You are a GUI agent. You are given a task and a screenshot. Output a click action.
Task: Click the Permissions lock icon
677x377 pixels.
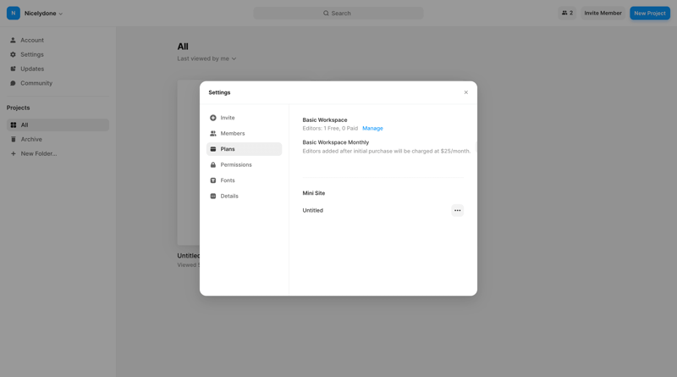coord(213,164)
